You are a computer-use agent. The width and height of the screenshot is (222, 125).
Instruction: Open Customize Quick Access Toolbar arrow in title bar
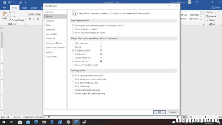pos(25,2)
